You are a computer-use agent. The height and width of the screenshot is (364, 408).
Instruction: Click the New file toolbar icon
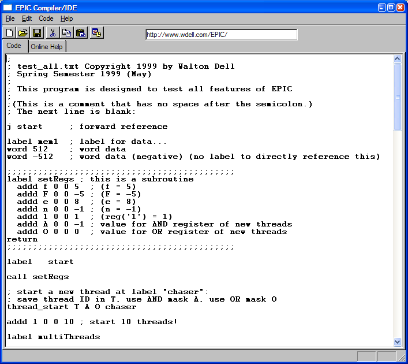point(10,33)
